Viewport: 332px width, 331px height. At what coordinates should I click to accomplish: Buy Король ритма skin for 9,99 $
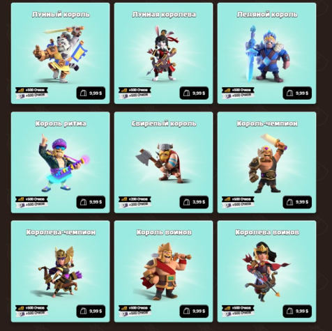point(91,202)
